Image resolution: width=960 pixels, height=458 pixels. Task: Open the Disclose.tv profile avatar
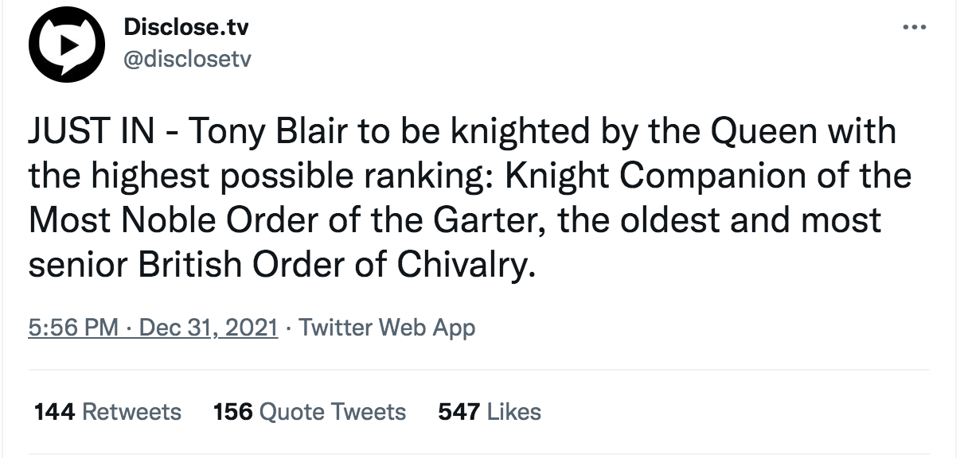tap(67, 45)
